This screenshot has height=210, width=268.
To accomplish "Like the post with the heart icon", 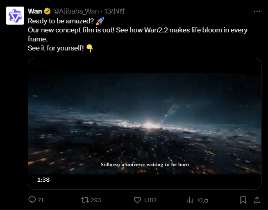I will (138, 200).
